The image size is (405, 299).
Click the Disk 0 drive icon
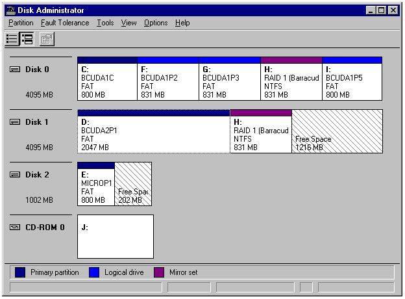(x=15, y=70)
